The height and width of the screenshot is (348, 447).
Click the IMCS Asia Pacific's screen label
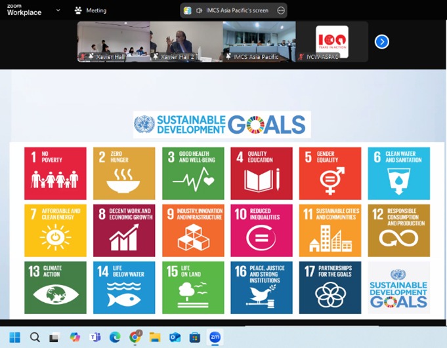point(237,10)
